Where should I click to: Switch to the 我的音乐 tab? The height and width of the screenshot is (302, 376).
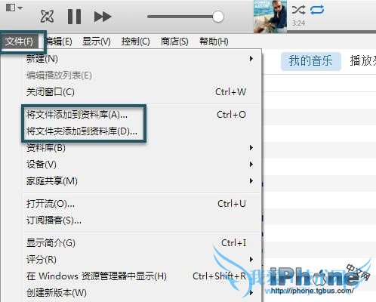point(311,61)
